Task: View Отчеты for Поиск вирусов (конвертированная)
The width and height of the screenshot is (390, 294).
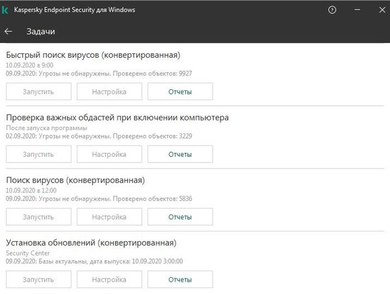Action: click(180, 217)
